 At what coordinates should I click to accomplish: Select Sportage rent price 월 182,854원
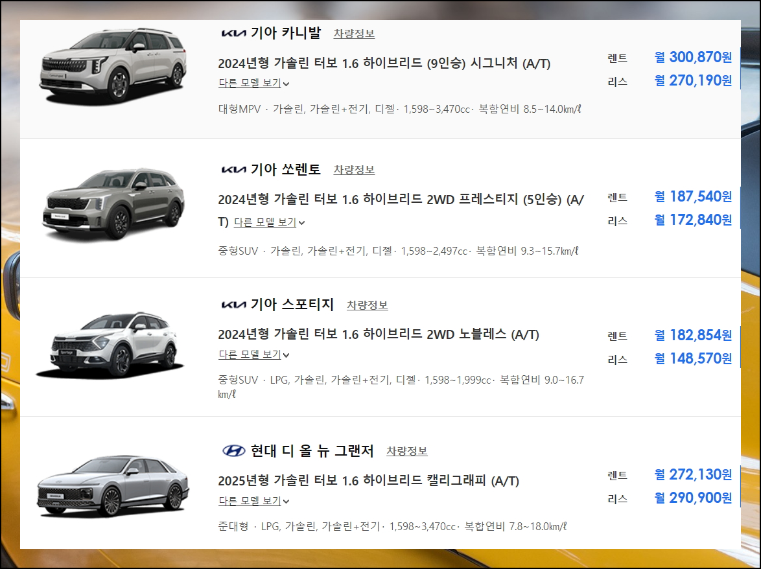pos(693,335)
